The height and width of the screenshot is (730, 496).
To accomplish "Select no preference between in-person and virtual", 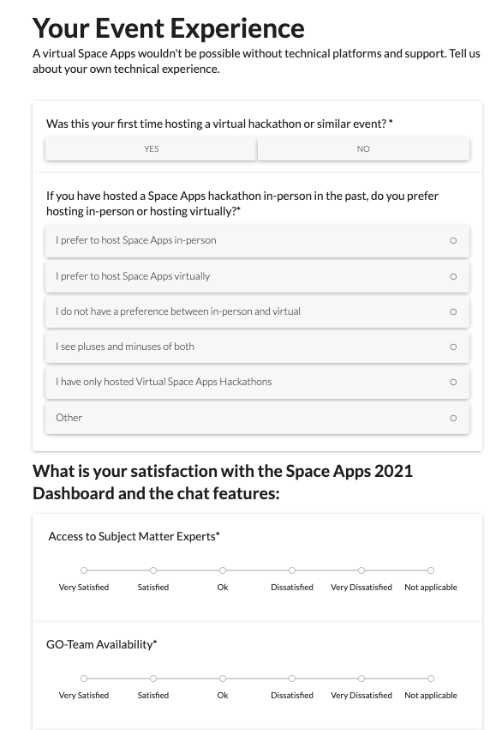I will pyautogui.click(x=258, y=312).
